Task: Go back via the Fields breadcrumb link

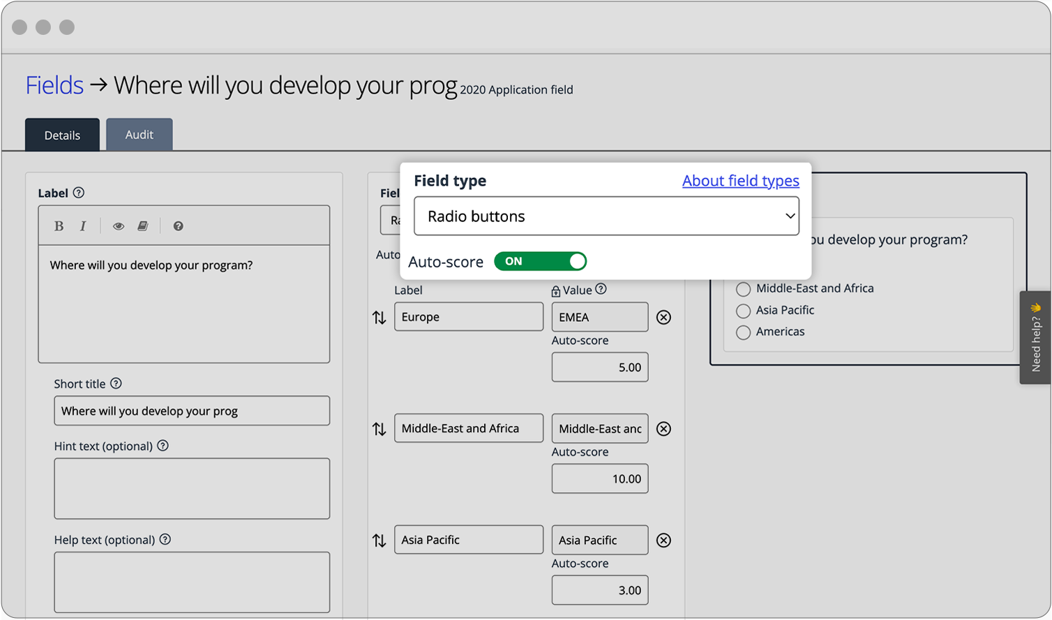Action: point(54,84)
